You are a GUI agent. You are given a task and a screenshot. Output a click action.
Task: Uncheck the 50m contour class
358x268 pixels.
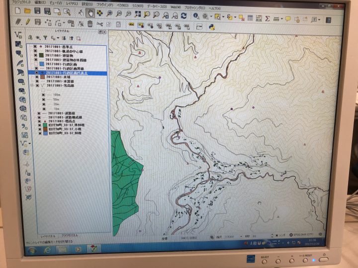click(x=44, y=100)
